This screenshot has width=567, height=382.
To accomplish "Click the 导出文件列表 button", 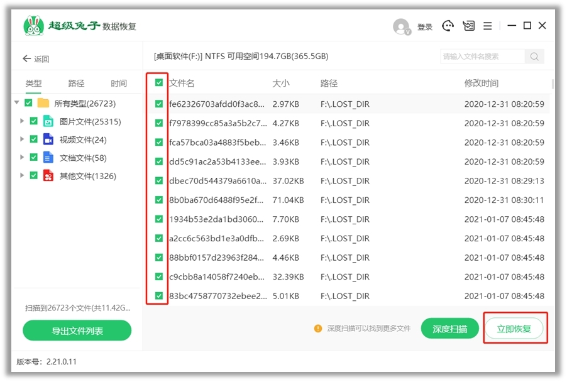I will [77, 330].
